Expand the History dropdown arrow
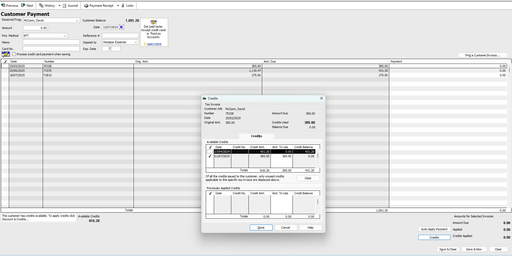Screen dimensions: 512x256 (59, 6)
